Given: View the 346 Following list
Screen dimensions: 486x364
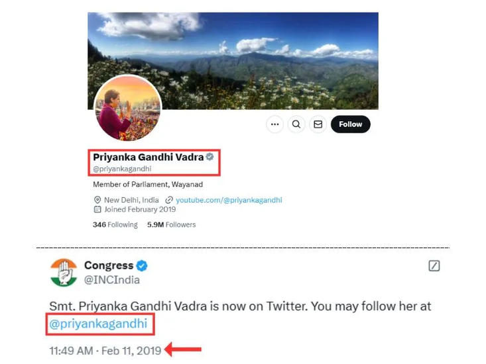Looking at the screenshot, I should click(x=115, y=225).
